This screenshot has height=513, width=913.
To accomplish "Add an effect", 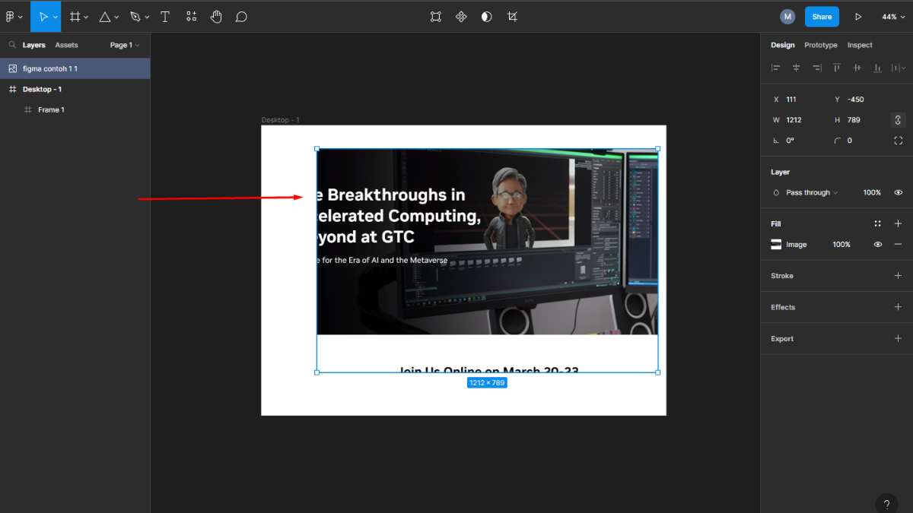I will 898,307.
